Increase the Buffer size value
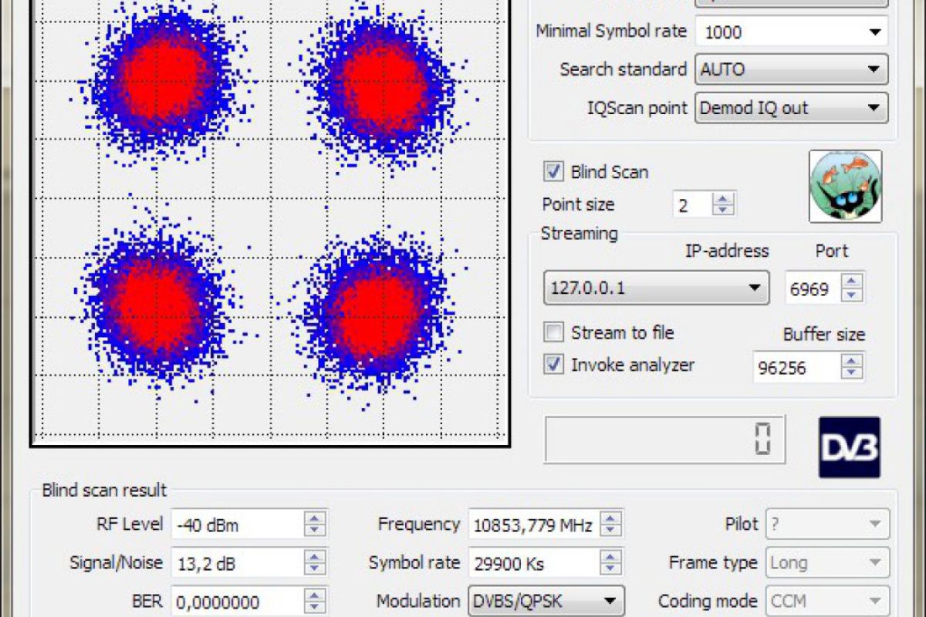The height and width of the screenshot is (617, 926). pos(852,361)
